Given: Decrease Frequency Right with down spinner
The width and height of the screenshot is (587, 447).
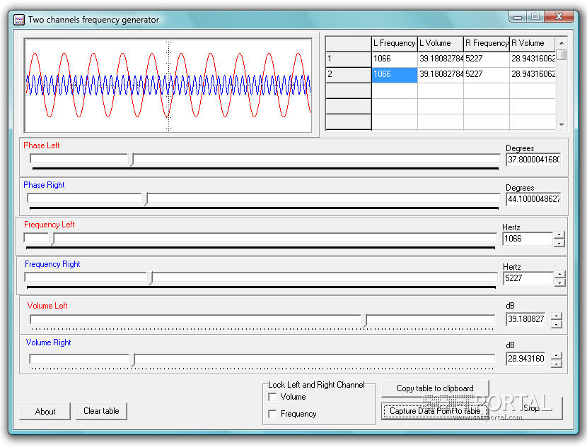Looking at the screenshot, I should [559, 283].
